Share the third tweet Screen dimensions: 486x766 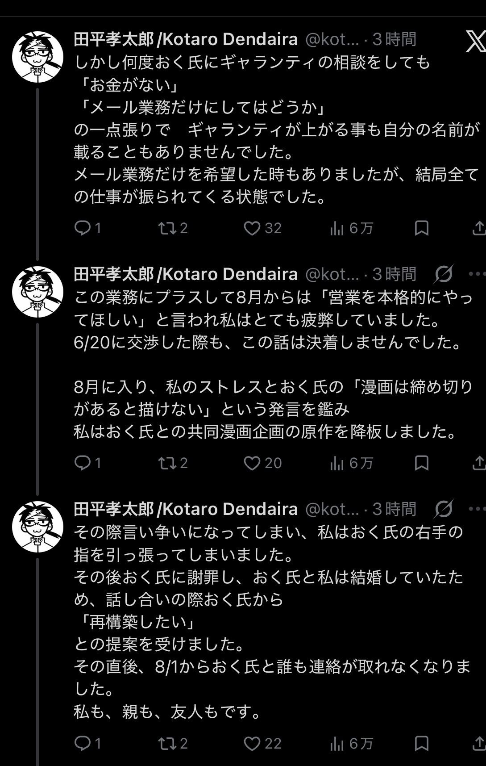(x=479, y=743)
